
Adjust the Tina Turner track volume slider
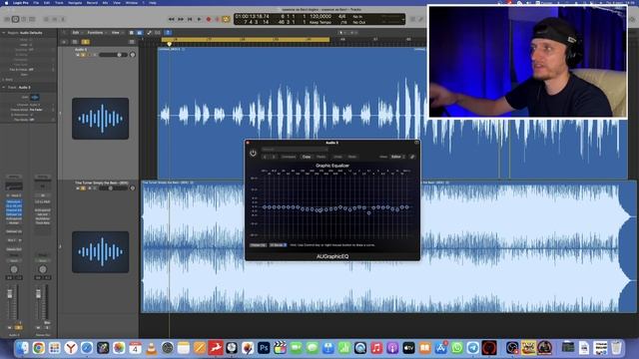click(x=113, y=188)
